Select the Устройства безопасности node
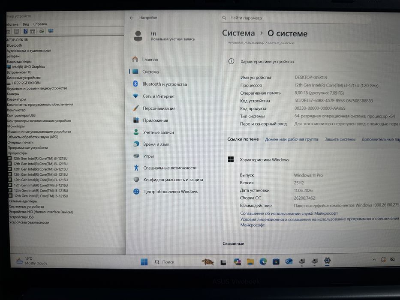 point(29,222)
